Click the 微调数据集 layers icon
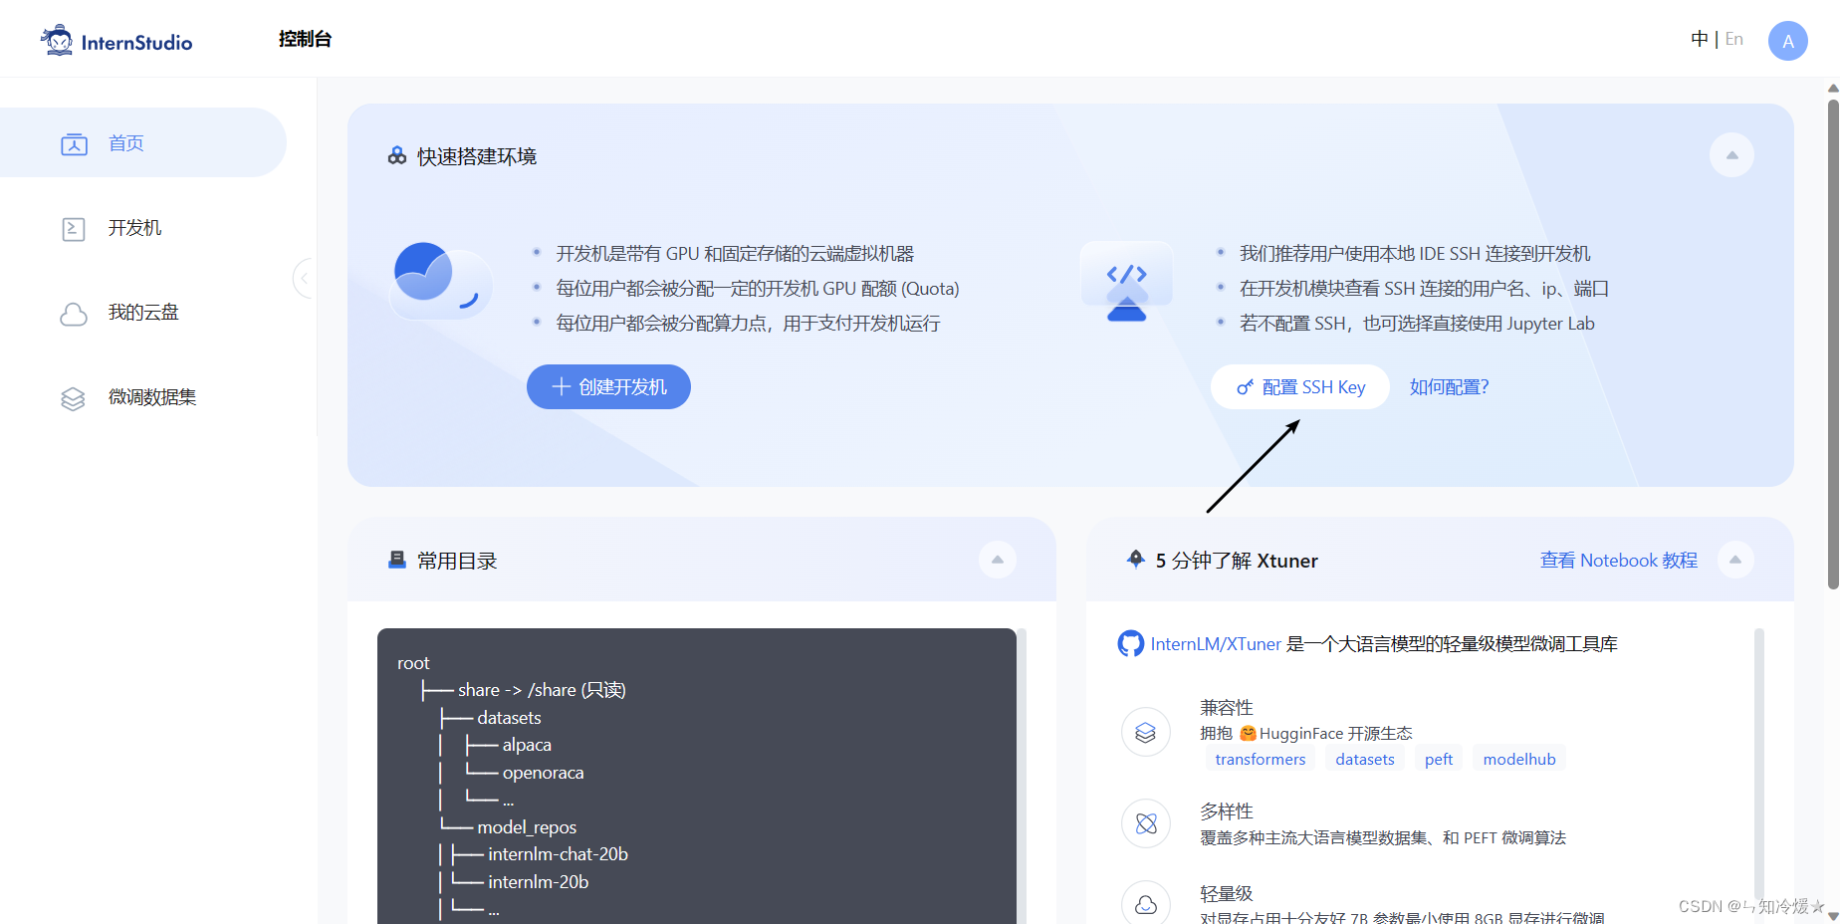 tap(74, 399)
